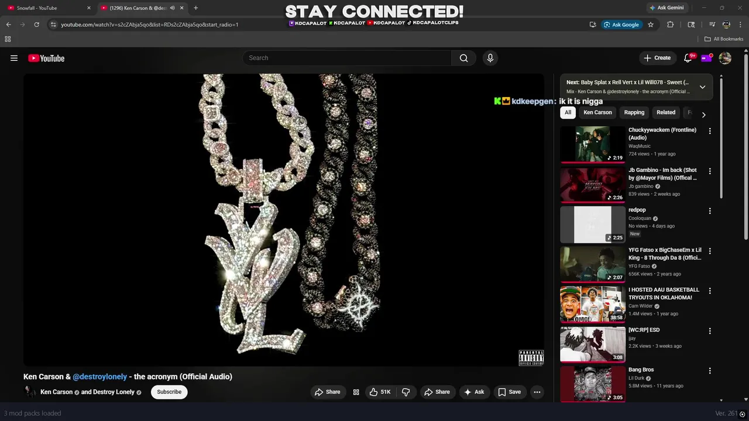The width and height of the screenshot is (749, 421).
Task: Open the apps grid in bookmarks bar
Action: click(8, 39)
